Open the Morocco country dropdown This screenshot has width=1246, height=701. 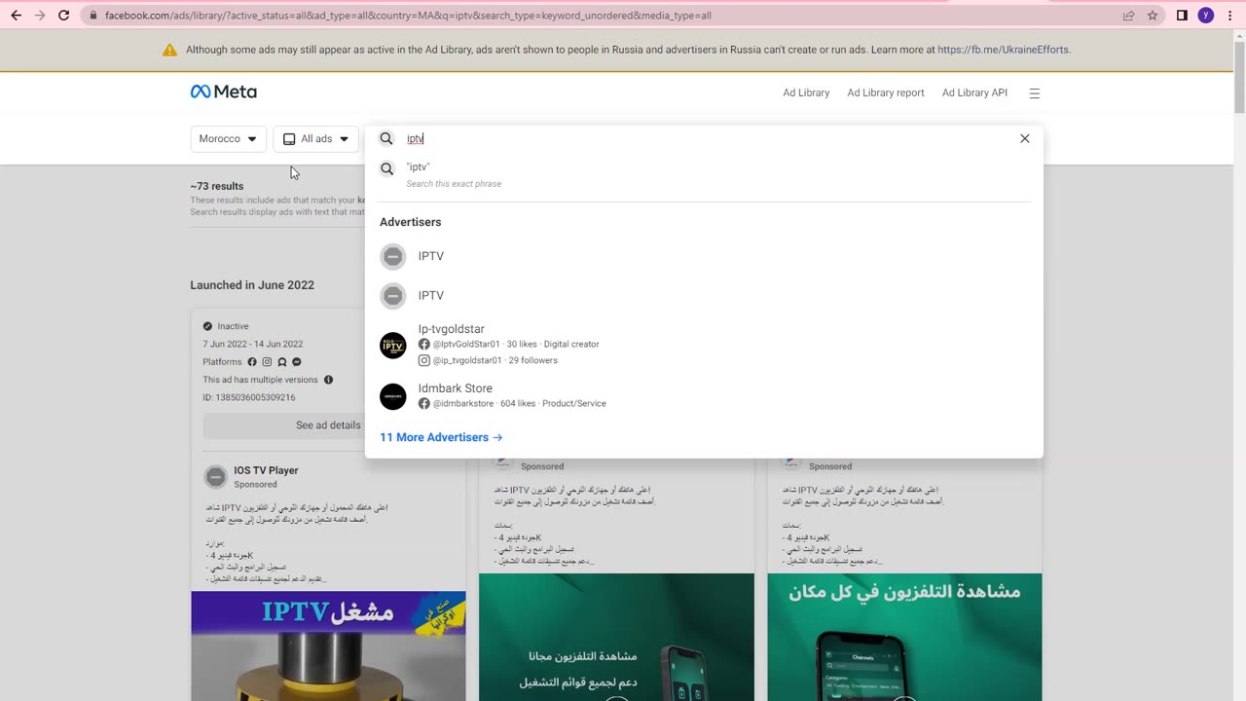(x=229, y=139)
